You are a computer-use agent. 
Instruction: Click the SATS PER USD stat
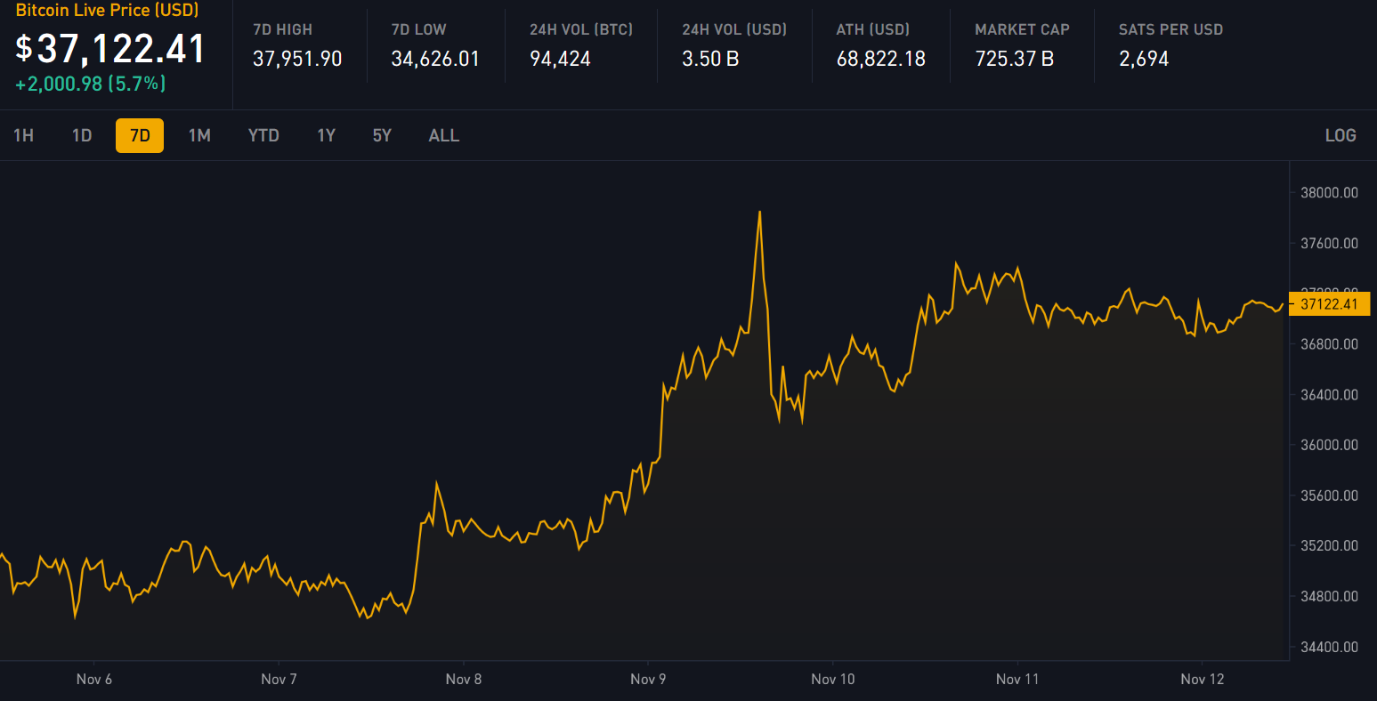click(1144, 59)
